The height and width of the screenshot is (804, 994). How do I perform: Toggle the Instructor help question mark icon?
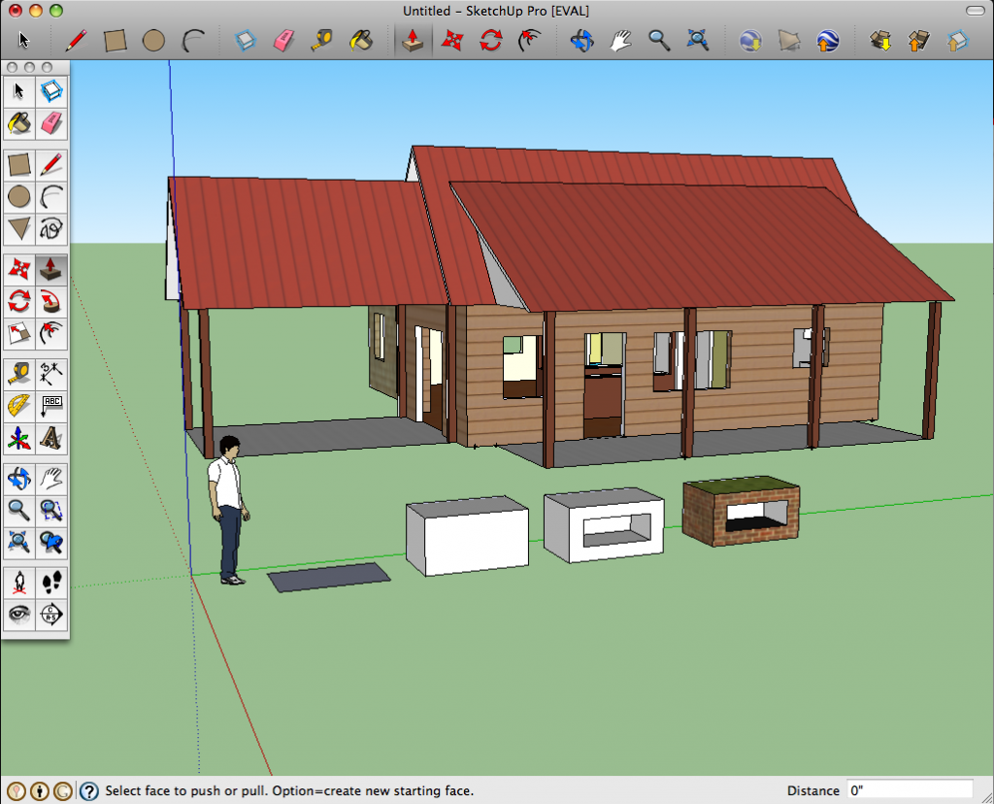click(x=88, y=791)
